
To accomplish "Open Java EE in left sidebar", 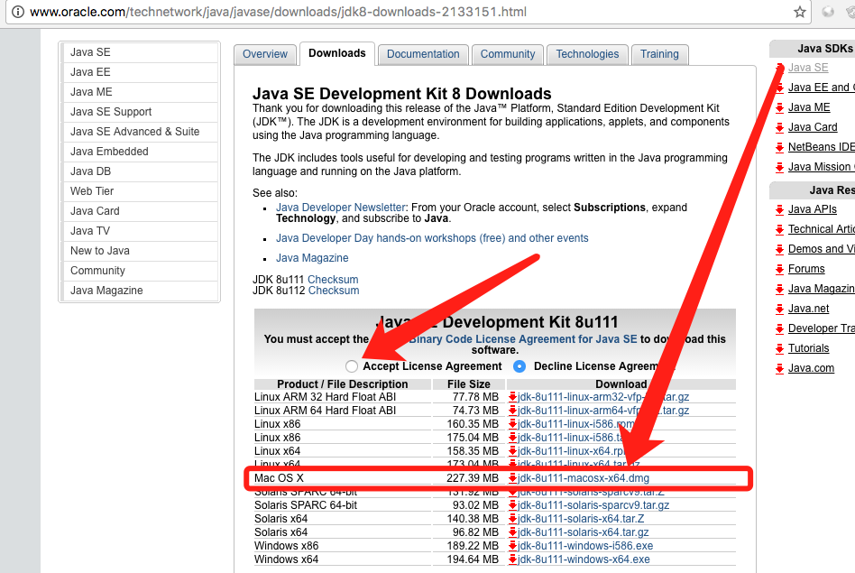I will coord(140,72).
